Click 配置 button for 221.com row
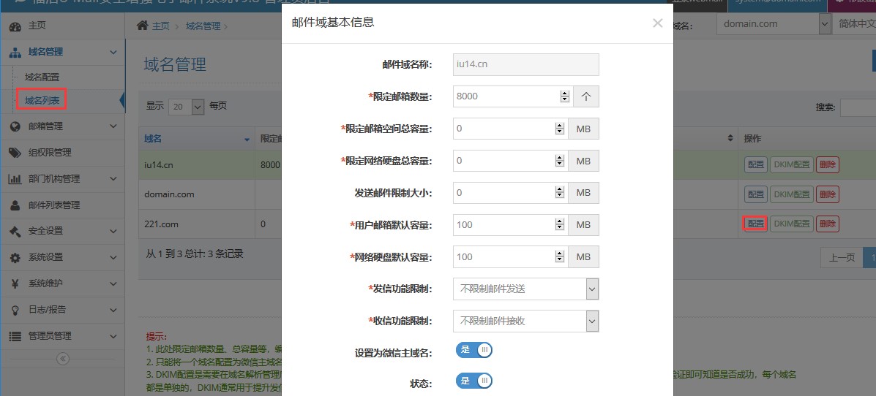 click(x=755, y=224)
